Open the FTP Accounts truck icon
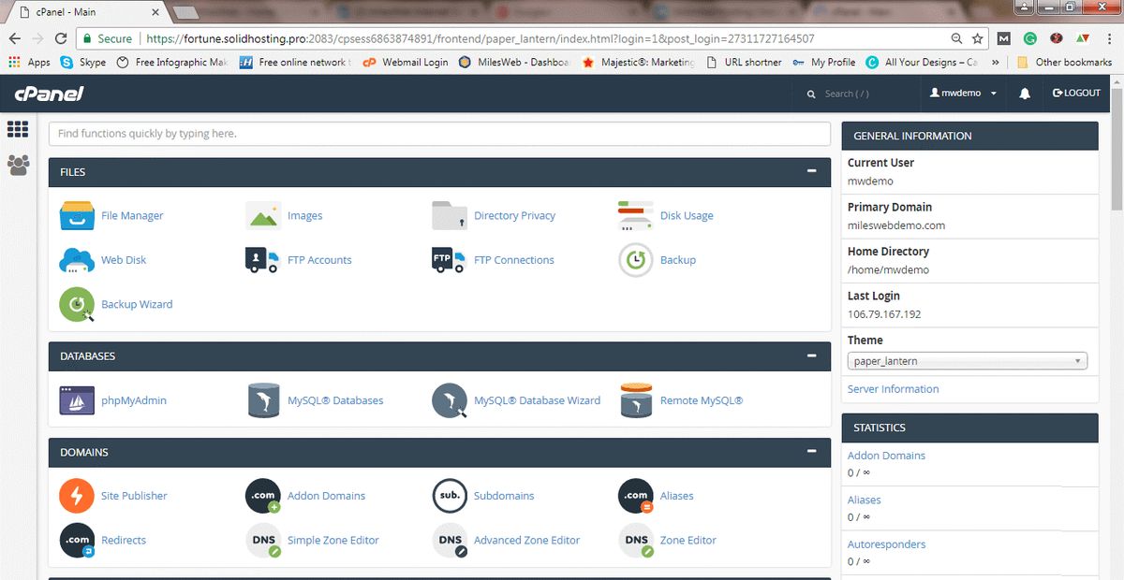Image resolution: width=1124 pixels, height=580 pixels. click(263, 260)
